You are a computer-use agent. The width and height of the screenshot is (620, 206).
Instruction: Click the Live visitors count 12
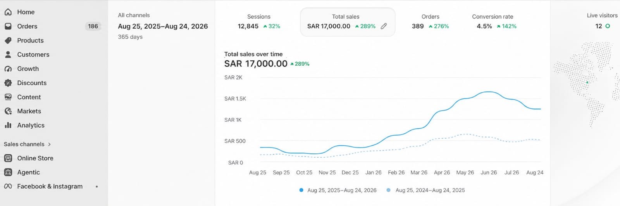599,26
